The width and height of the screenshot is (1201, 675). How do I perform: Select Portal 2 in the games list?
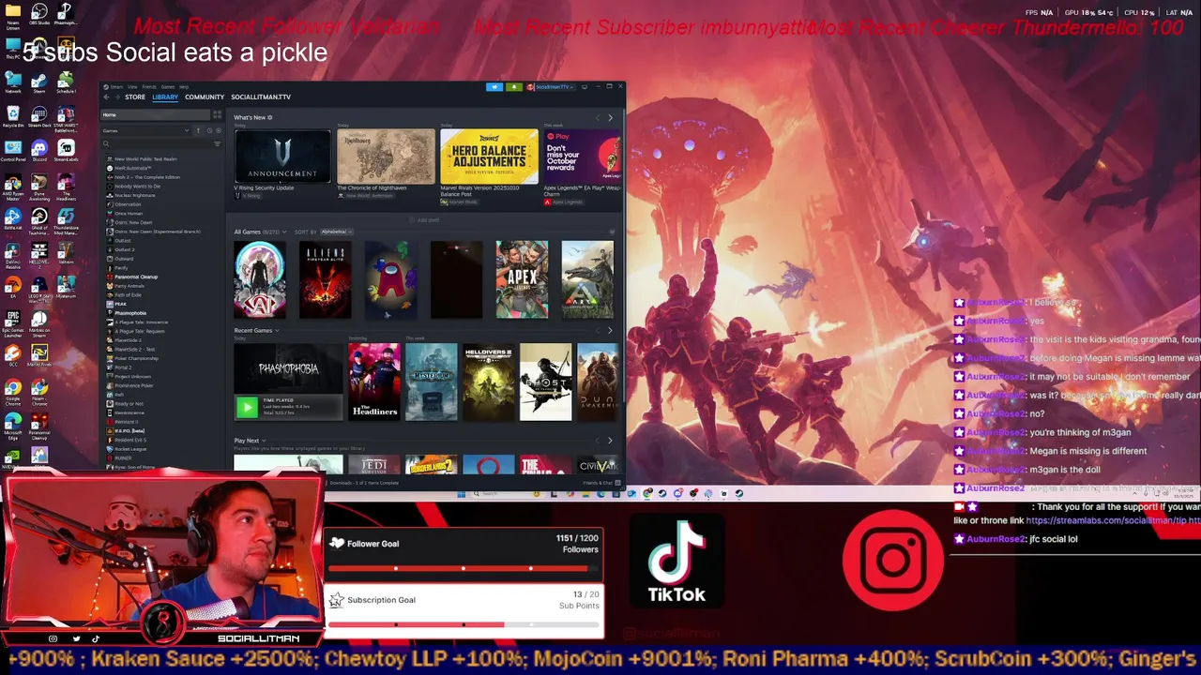[x=123, y=367]
